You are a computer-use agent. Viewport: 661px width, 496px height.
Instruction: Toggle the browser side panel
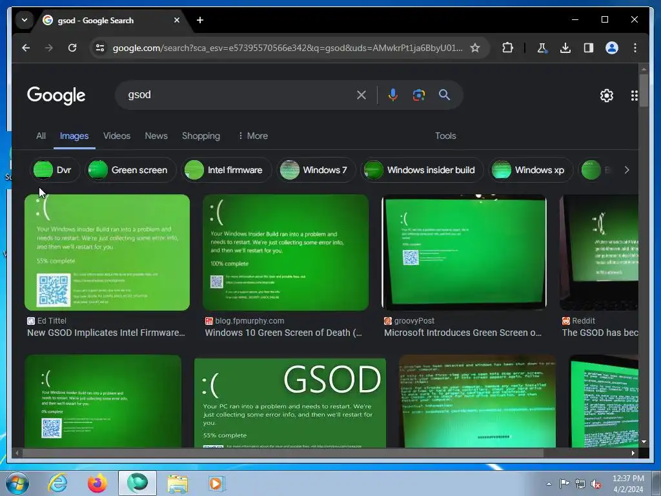[589, 48]
